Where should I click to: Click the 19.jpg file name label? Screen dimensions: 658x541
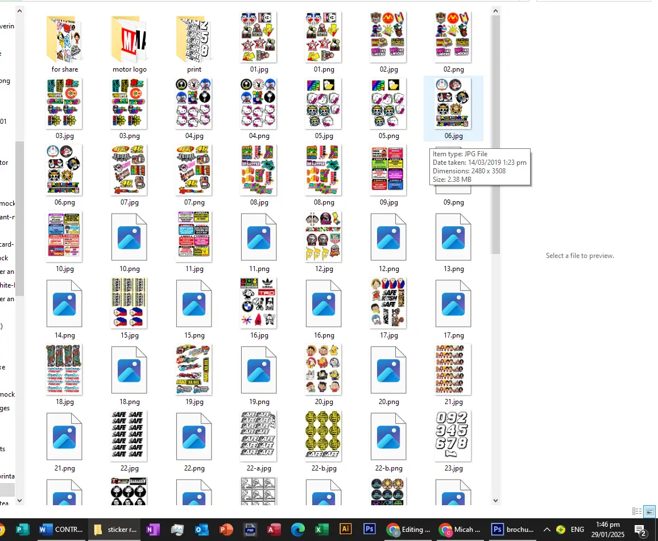194,402
